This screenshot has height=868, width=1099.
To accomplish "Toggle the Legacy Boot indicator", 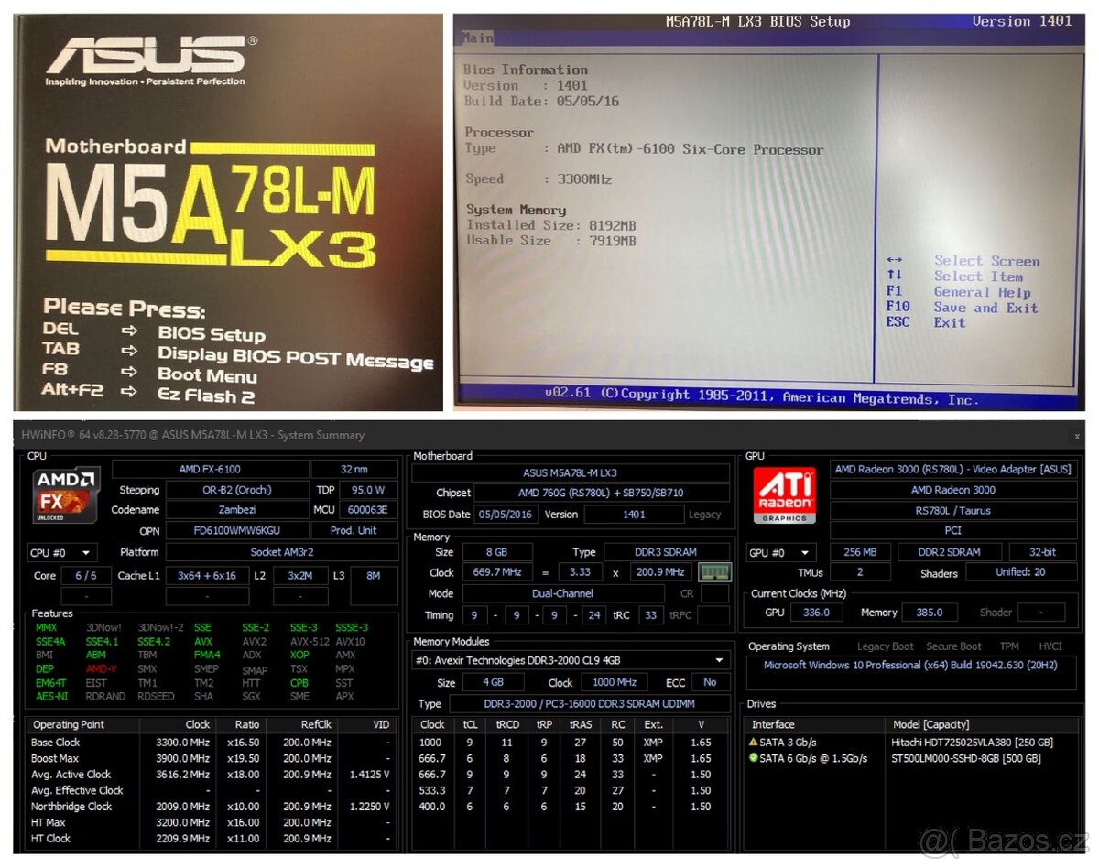I will pos(885,646).
